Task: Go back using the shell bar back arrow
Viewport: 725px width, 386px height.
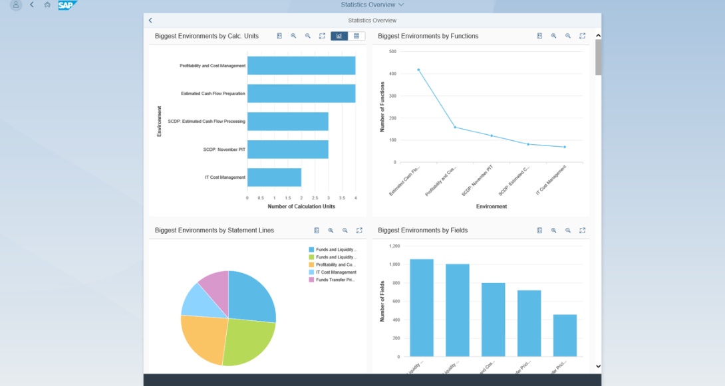Action: (32, 5)
